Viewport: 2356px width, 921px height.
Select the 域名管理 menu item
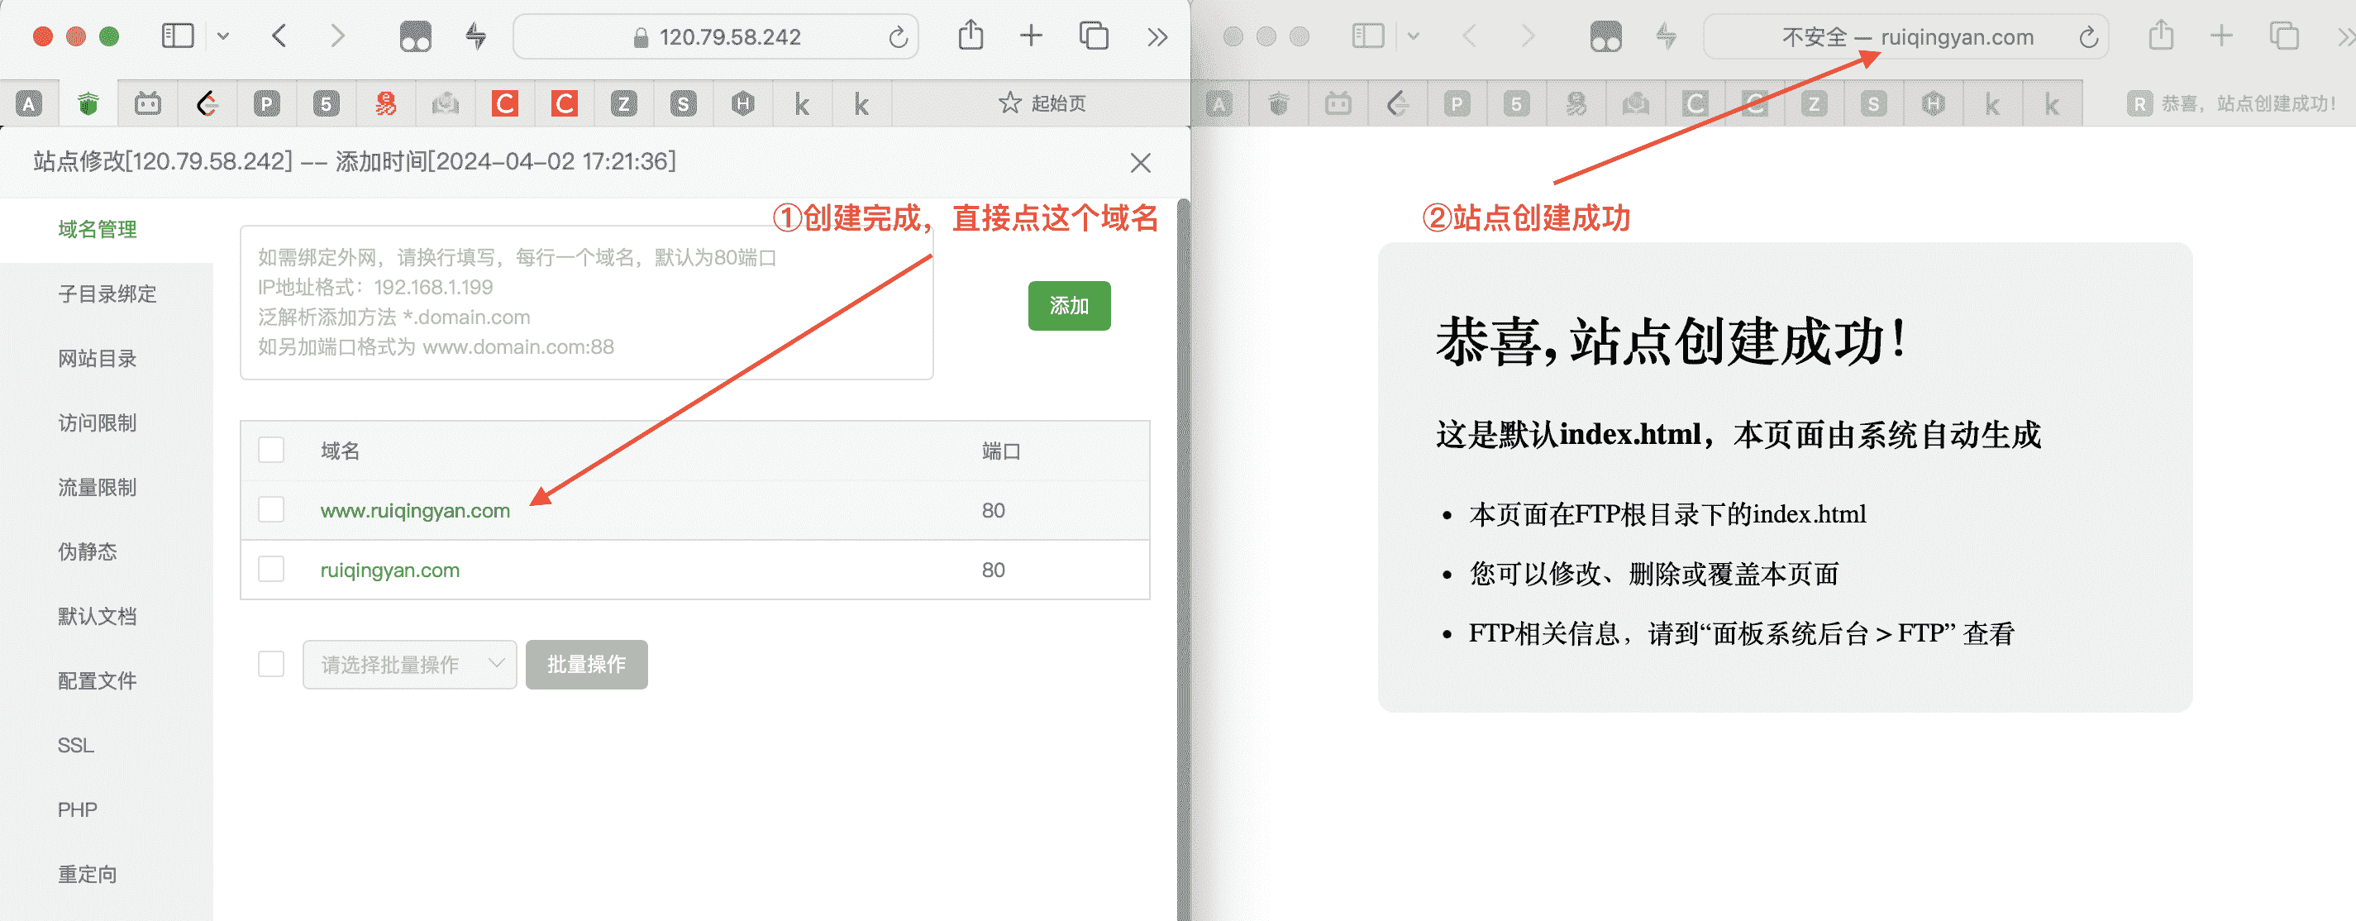coord(98,230)
